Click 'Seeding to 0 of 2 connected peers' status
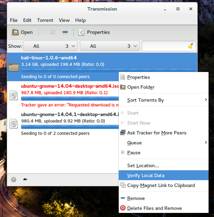Viewport: 214px width, 217px height. 55,133
